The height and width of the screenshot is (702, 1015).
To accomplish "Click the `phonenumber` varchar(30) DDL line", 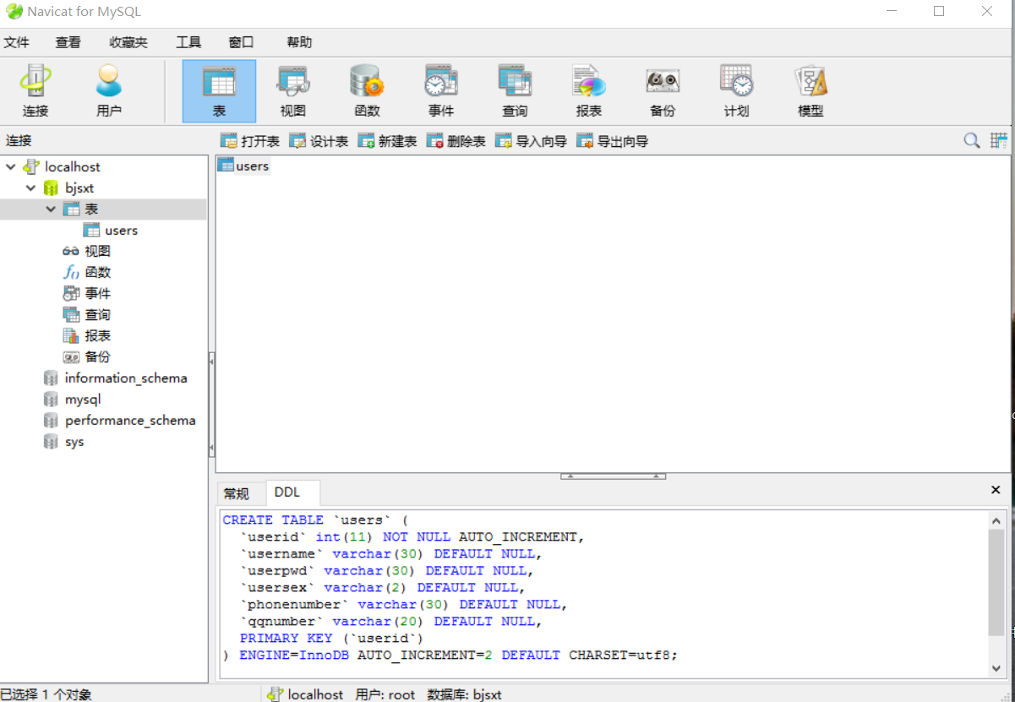I will [x=404, y=605].
